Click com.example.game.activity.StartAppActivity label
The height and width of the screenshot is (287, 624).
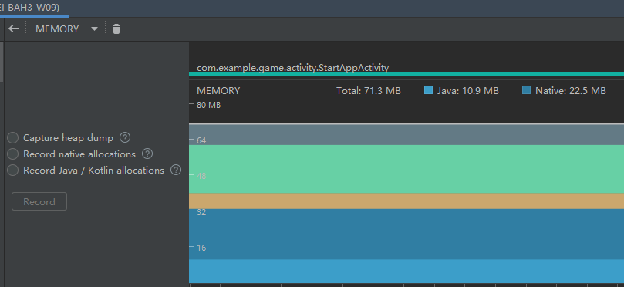tap(292, 68)
